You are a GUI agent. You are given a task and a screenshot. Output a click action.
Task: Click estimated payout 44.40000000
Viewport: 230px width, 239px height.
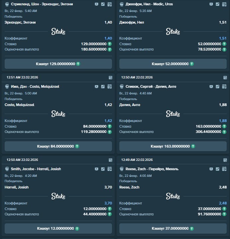pyautogui.click(x=95, y=214)
